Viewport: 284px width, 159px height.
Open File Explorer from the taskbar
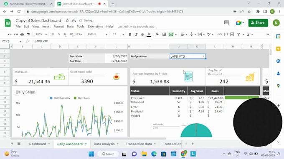tap(144, 154)
